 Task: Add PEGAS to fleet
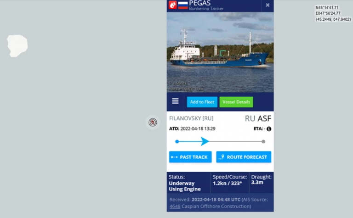[x=202, y=102]
